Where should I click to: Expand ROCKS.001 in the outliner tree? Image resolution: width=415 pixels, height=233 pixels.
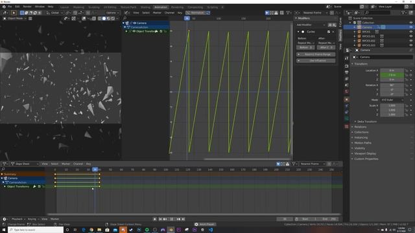(x=355, y=36)
